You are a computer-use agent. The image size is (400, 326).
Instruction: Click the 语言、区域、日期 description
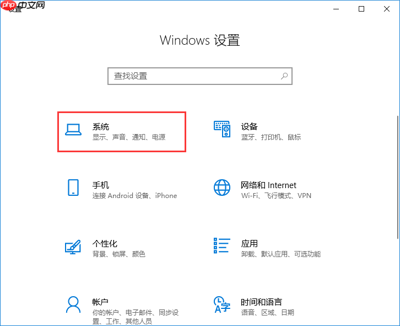point(268,313)
